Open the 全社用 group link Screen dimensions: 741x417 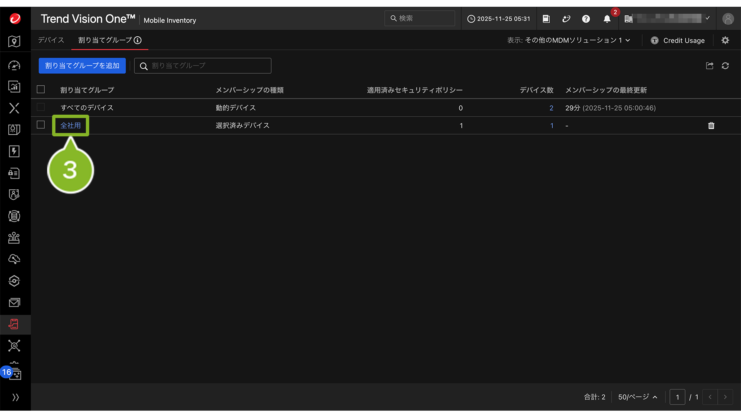[x=70, y=126]
